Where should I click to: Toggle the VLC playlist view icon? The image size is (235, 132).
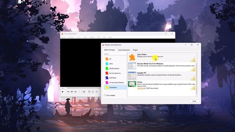click(89, 92)
